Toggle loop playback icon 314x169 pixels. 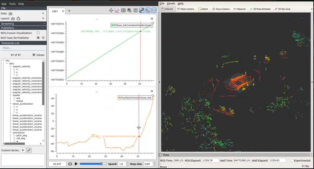(x=70, y=164)
